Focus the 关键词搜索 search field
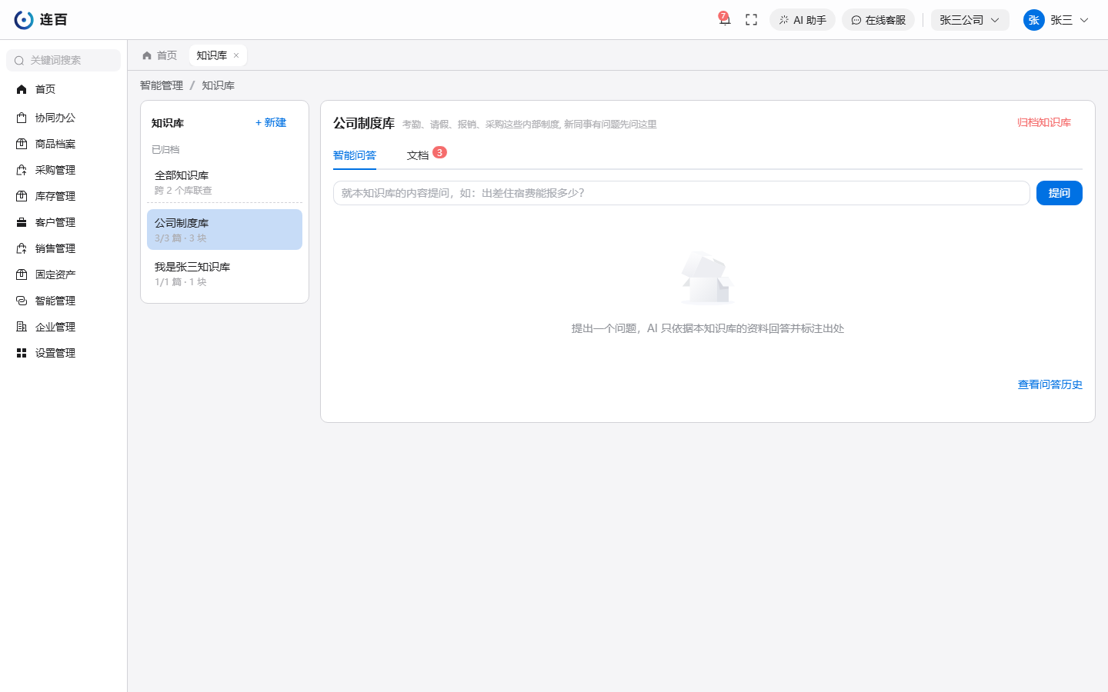Image resolution: width=1108 pixels, height=692 pixels. pyautogui.click(x=63, y=60)
